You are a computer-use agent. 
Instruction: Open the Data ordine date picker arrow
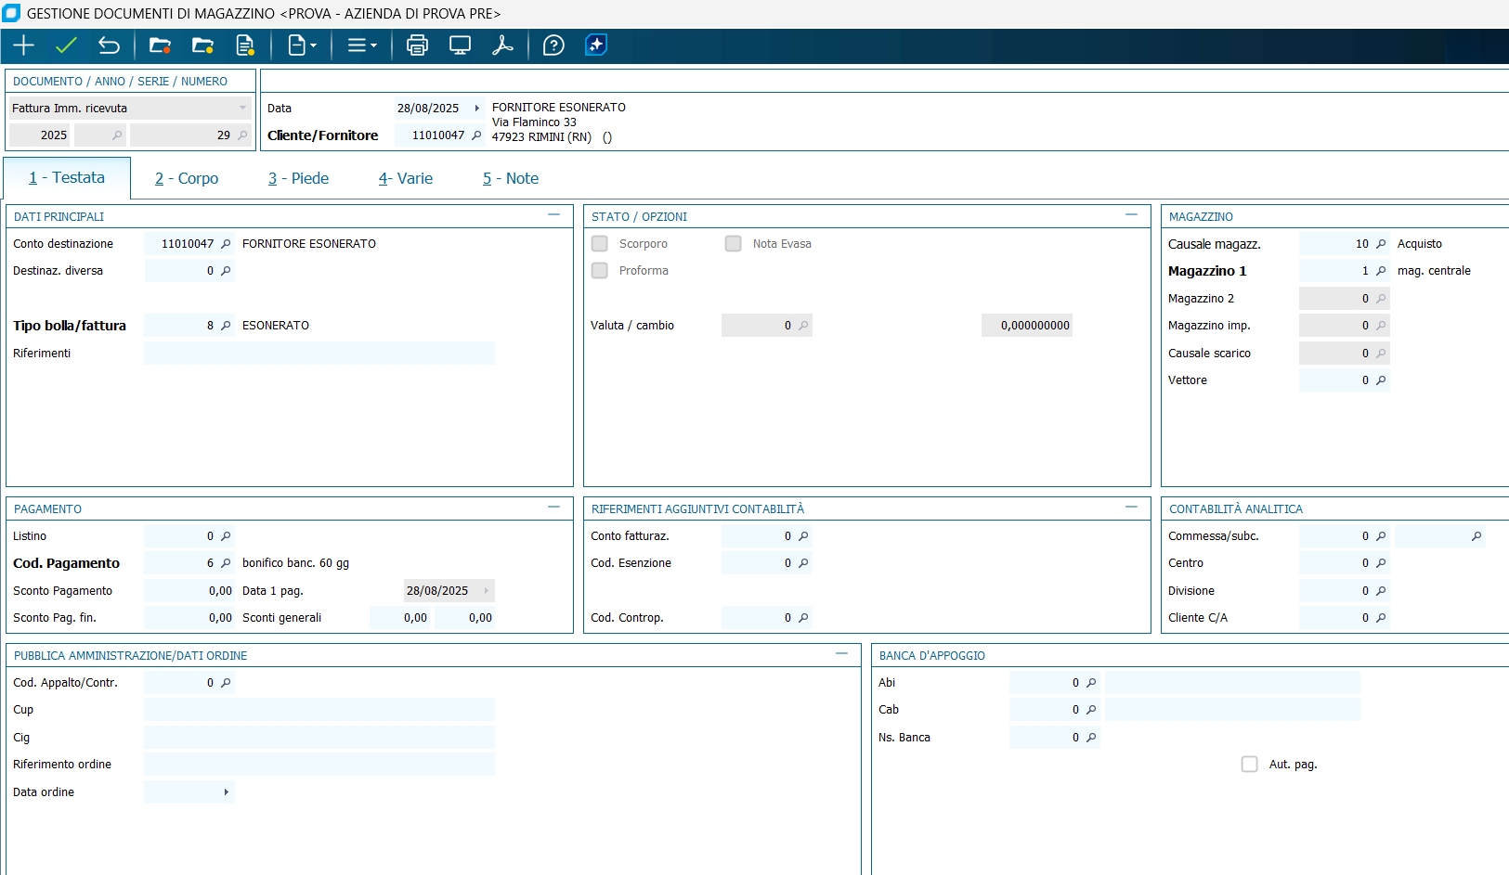tap(226, 792)
